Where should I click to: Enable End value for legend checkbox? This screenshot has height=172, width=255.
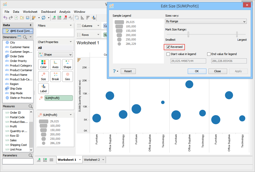209,54
